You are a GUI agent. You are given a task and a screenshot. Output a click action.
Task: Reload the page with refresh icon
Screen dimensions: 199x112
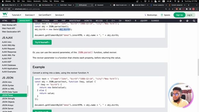click(9, 9)
